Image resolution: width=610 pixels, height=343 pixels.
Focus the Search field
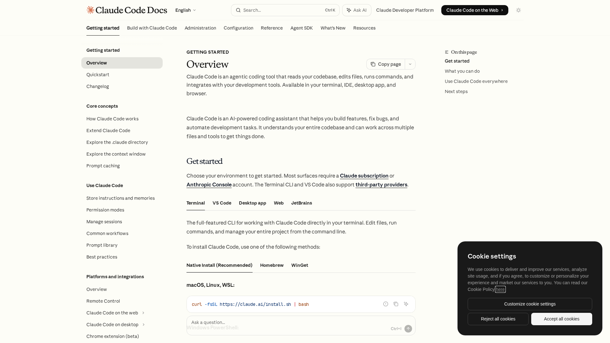(285, 10)
